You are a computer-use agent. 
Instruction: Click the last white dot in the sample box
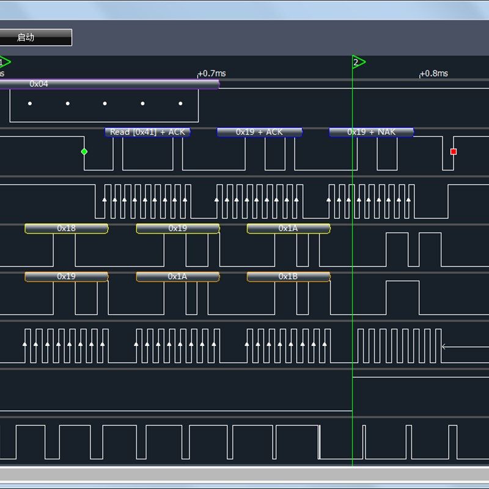click(180, 103)
